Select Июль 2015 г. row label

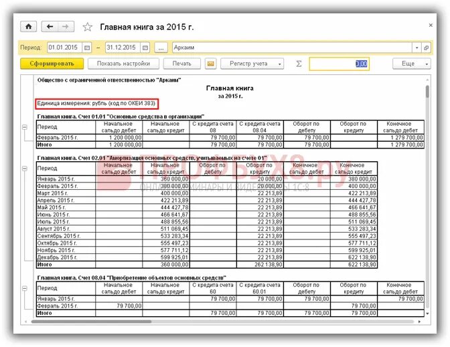pos(66,222)
